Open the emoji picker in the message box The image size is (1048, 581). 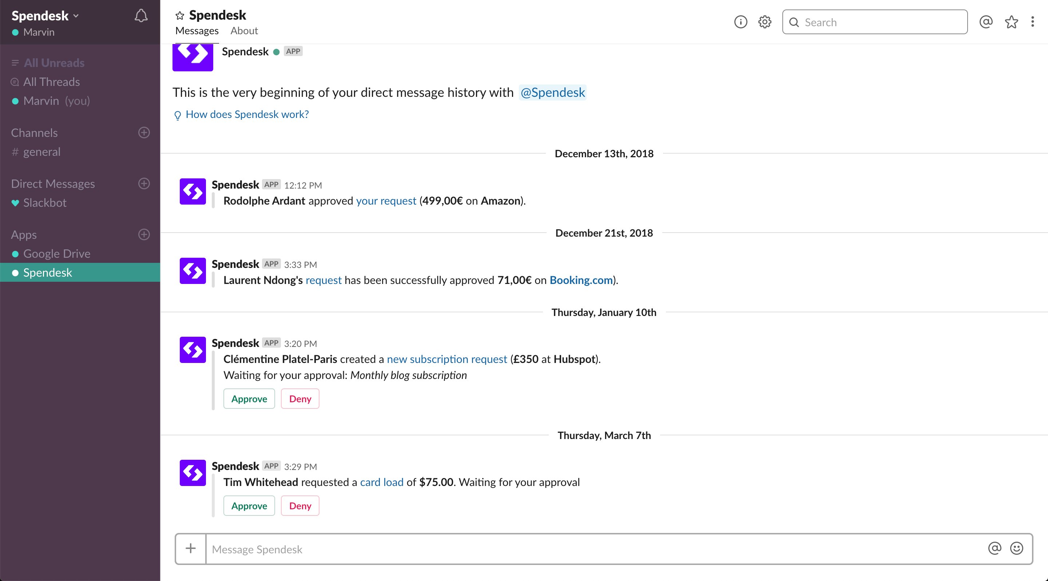click(1016, 549)
